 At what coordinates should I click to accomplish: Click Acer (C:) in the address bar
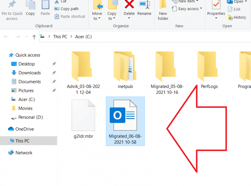click(84, 37)
